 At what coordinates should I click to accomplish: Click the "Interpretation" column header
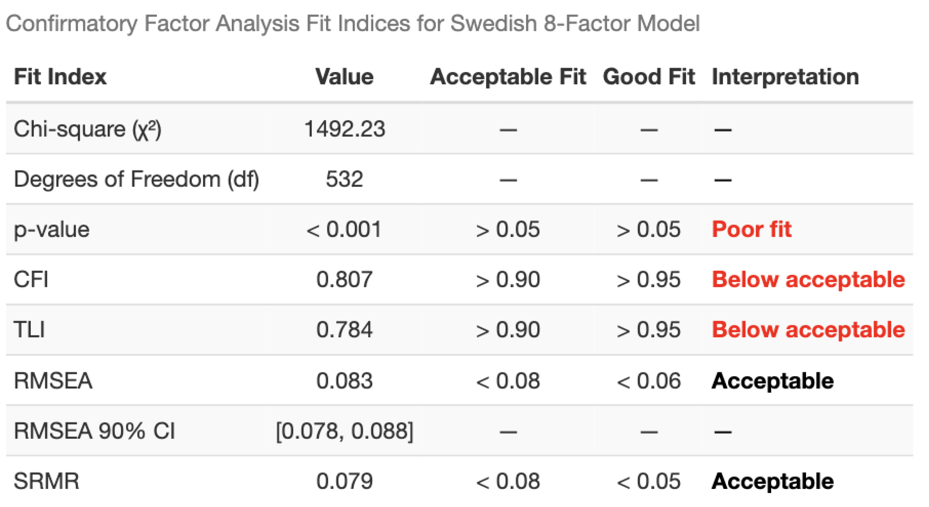click(x=785, y=77)
